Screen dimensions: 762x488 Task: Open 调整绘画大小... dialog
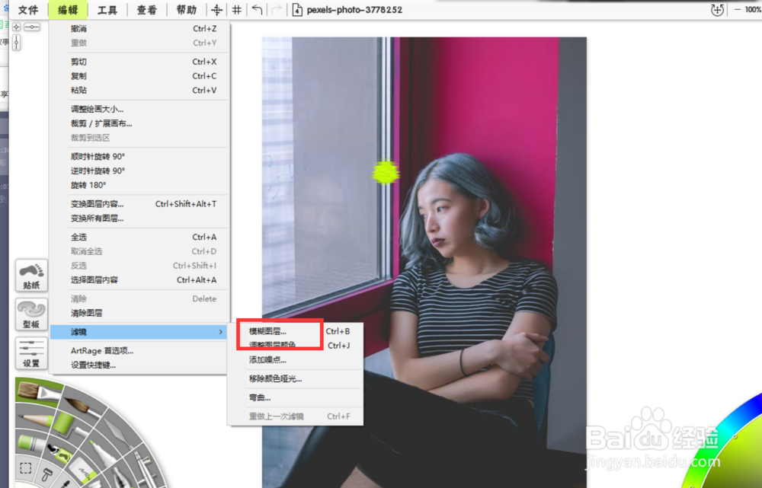click(139, 109)
